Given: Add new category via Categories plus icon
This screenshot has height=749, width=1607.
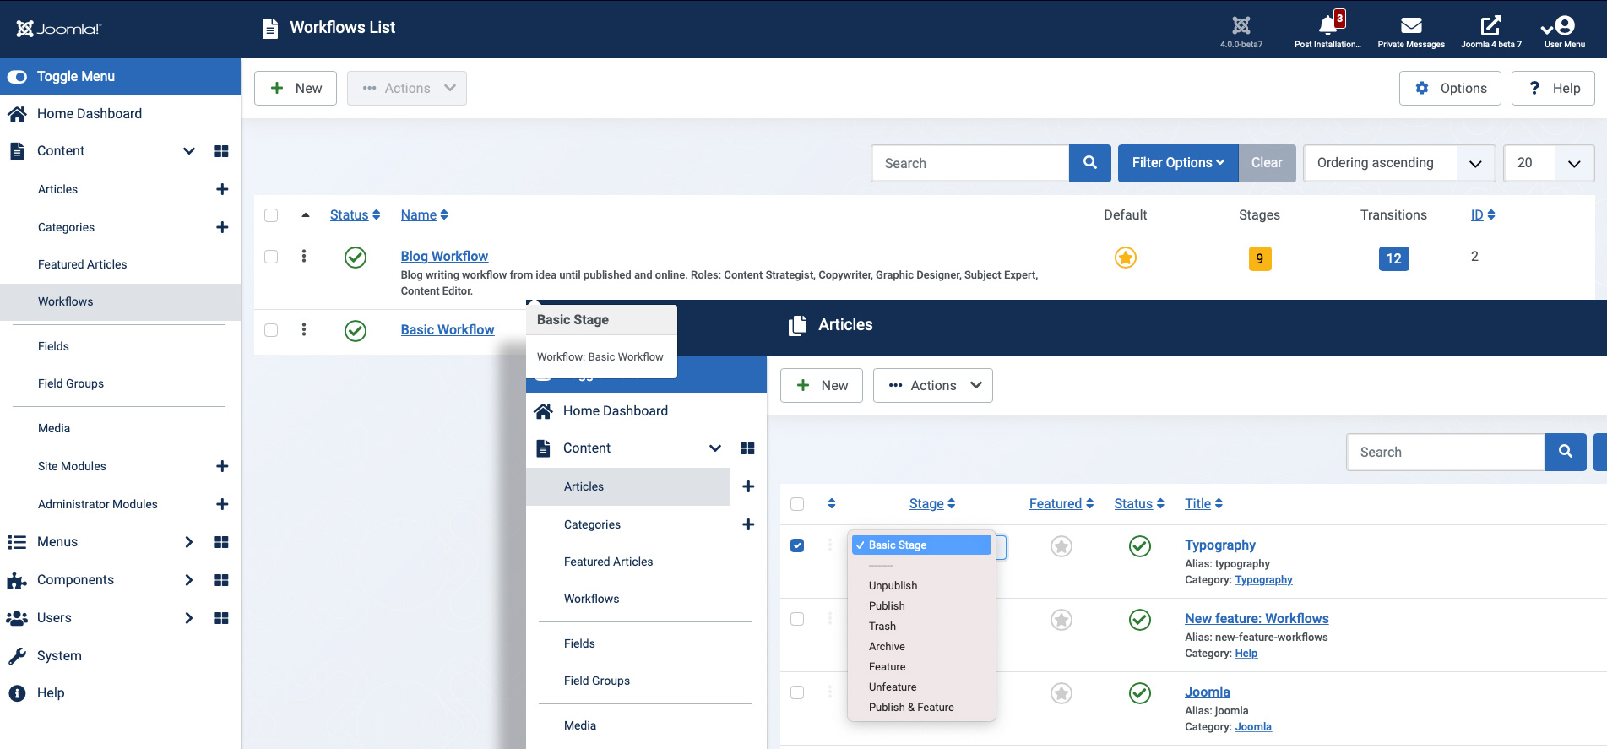Looking at the screenshot, I should pyautogui.click(x=222, y=227).
